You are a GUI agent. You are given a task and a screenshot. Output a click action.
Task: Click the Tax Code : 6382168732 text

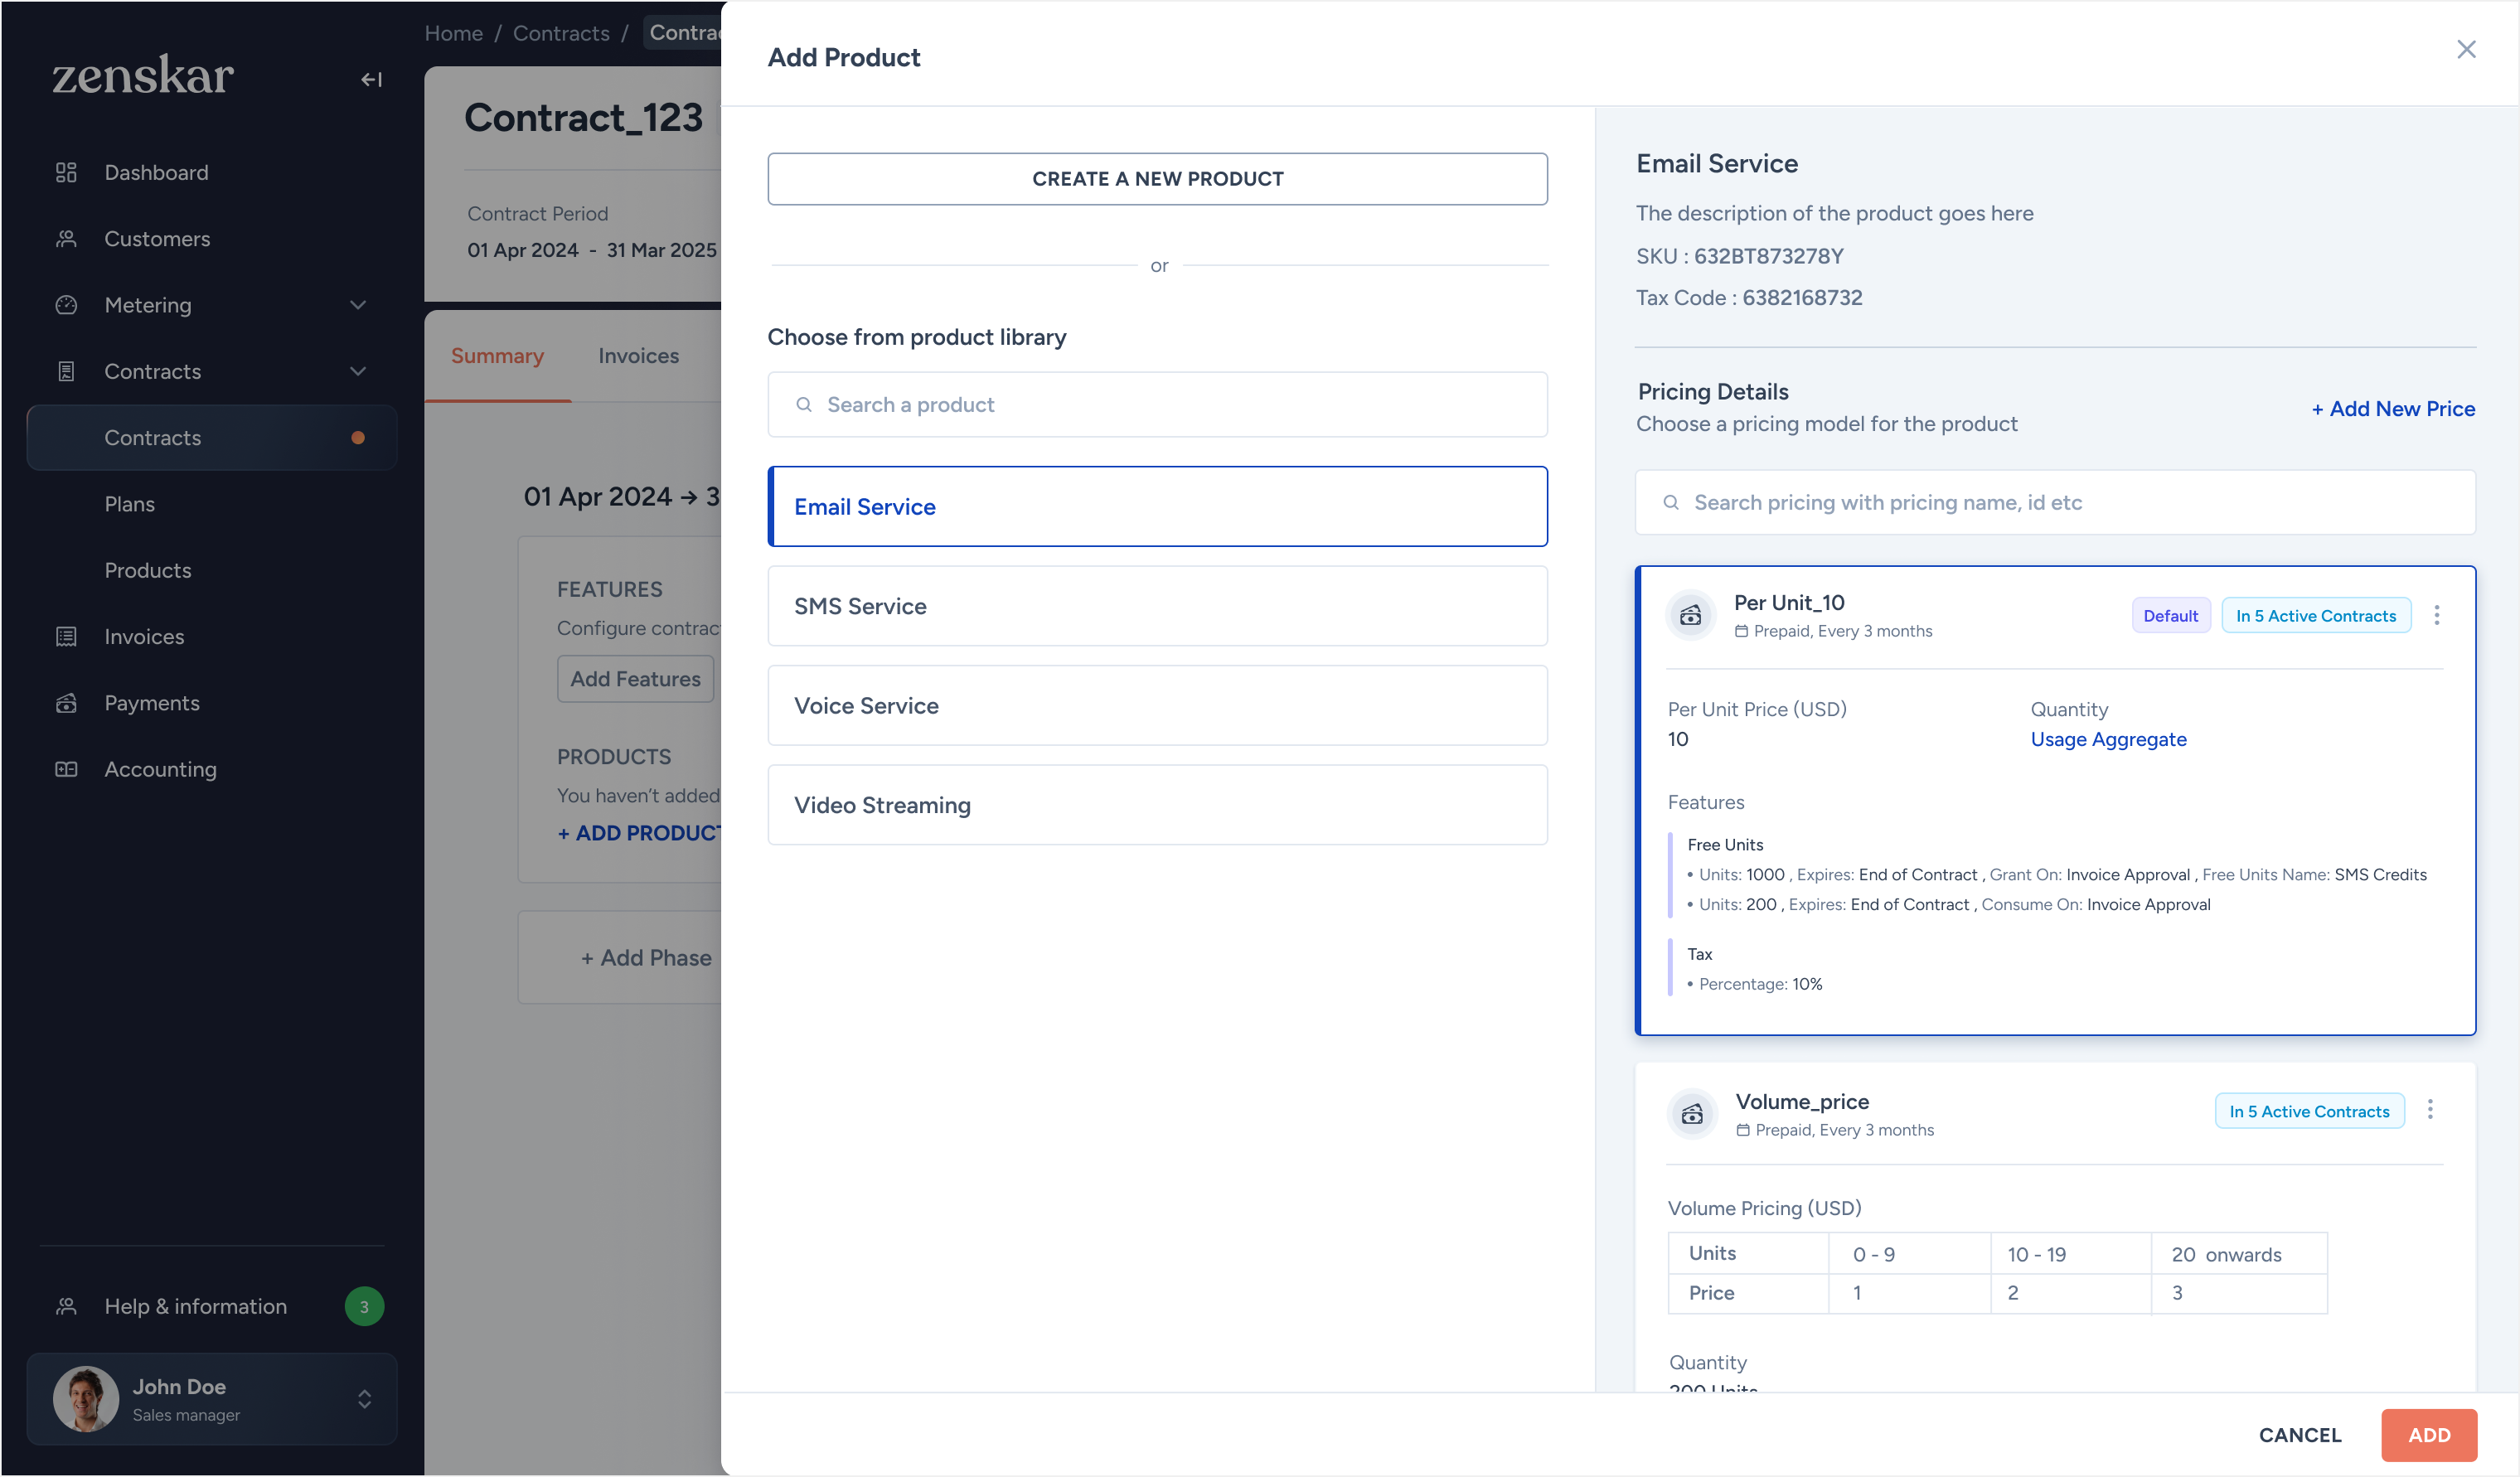coord(1749,297)
